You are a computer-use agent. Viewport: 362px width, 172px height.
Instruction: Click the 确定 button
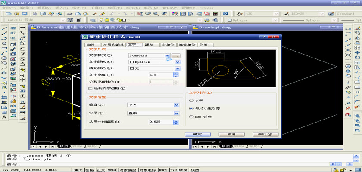198,134
